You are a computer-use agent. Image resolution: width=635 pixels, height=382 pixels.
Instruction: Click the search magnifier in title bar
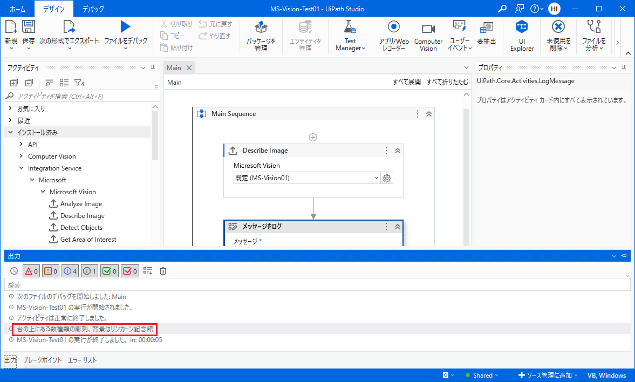(502, 9)
